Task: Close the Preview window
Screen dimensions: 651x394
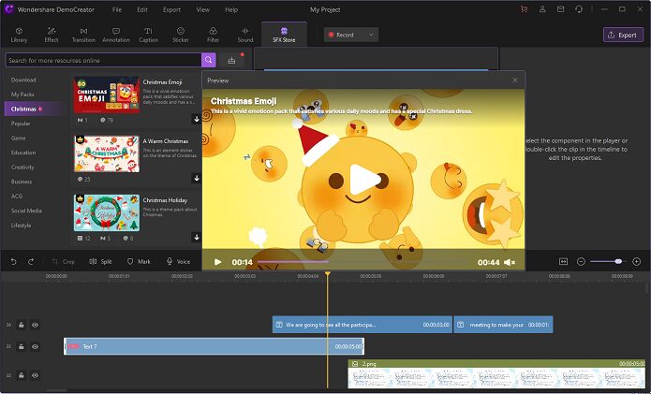Action: tap(515, 80)
